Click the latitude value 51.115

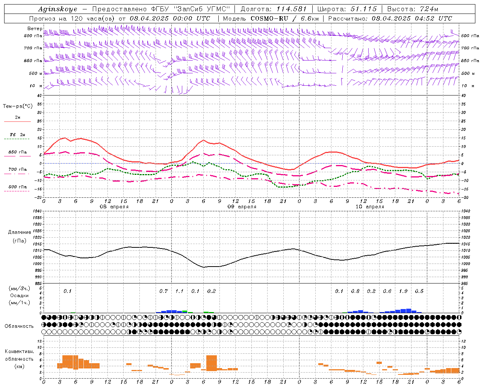tap(363, 9)
